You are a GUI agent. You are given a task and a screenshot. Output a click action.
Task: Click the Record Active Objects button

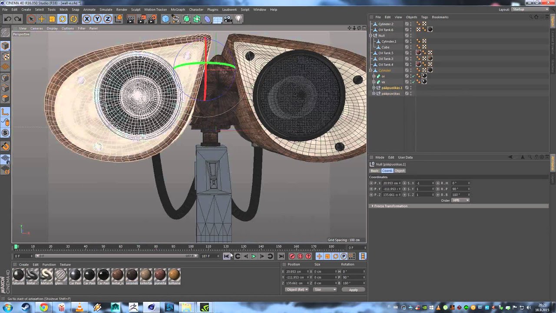click(292, 256)
